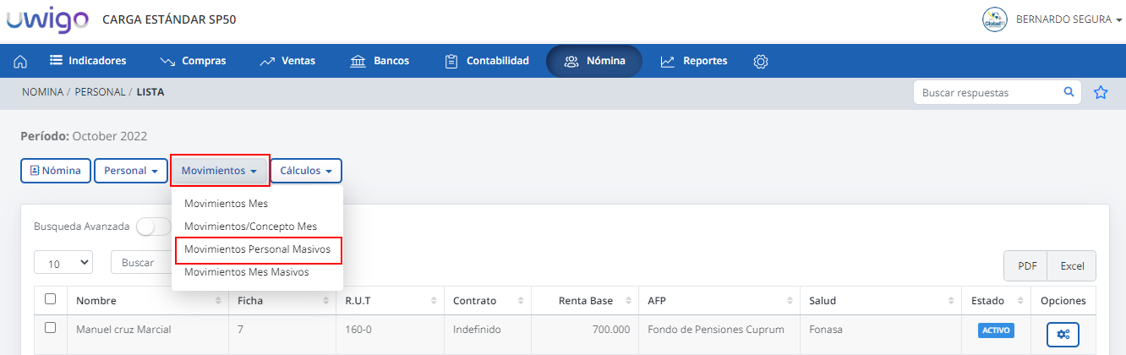Sort by Nombre column arrows
Screen dimensions: 1126x355
220,301
